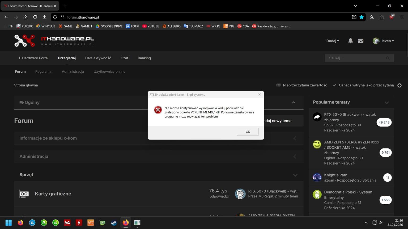Open the notifications bell icon
This screenshot has height=229, width=408.
[x=350, y=41]
